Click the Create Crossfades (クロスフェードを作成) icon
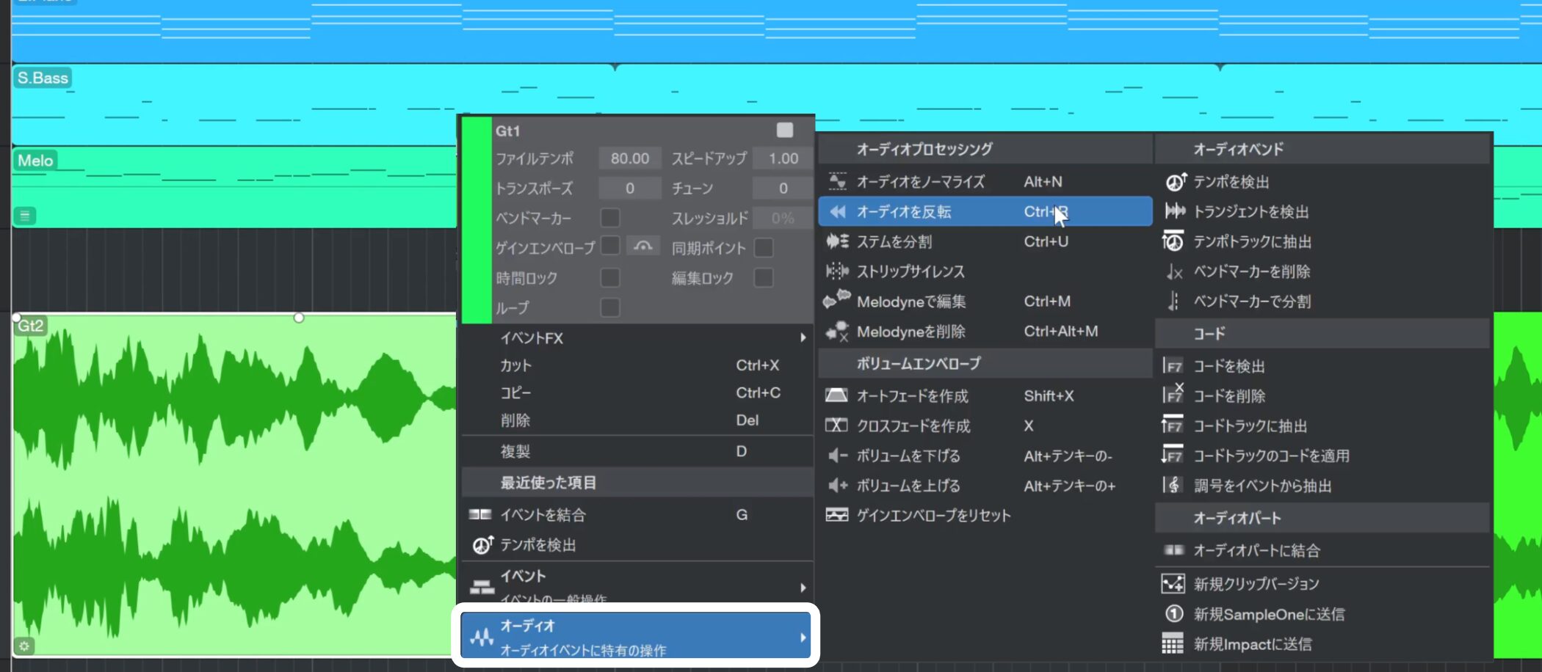 click(x=836, y=426)
